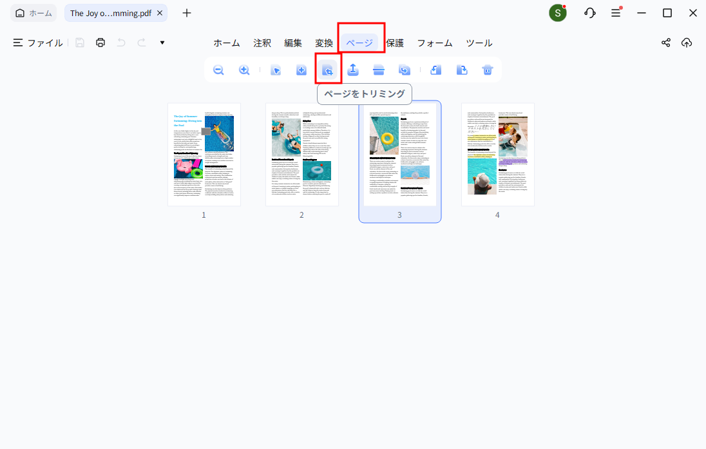
Task: Click the zoom in magnifier icon
Action: (x=244, y=70)
